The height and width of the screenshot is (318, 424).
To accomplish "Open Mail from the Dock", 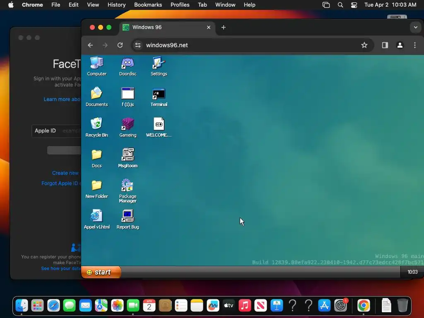I will 85,306.
